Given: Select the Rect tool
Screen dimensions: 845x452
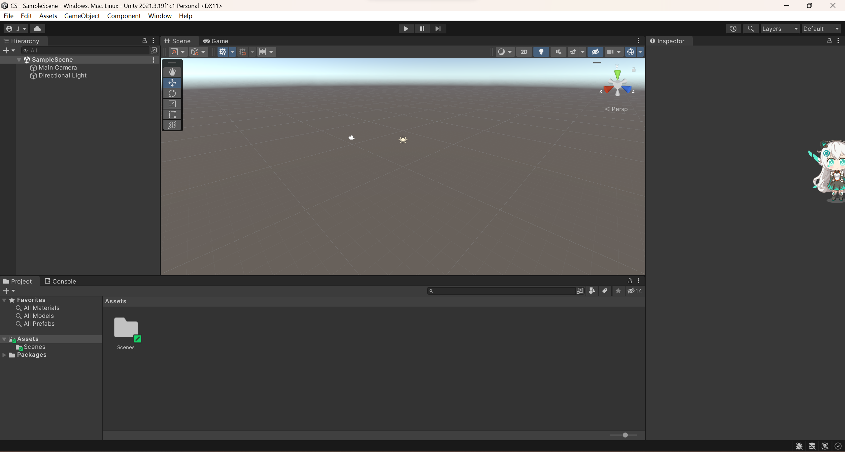Looking at the screenshot, I should tap(172, 114).
